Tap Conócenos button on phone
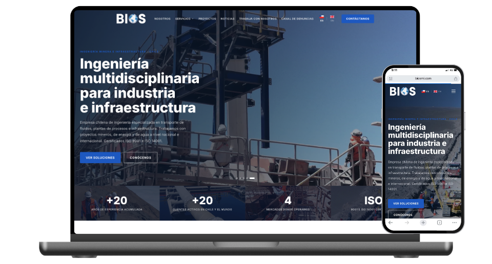The height and width of the screenshot is (264, 492). pyautogui.click(x=406, y=214)
